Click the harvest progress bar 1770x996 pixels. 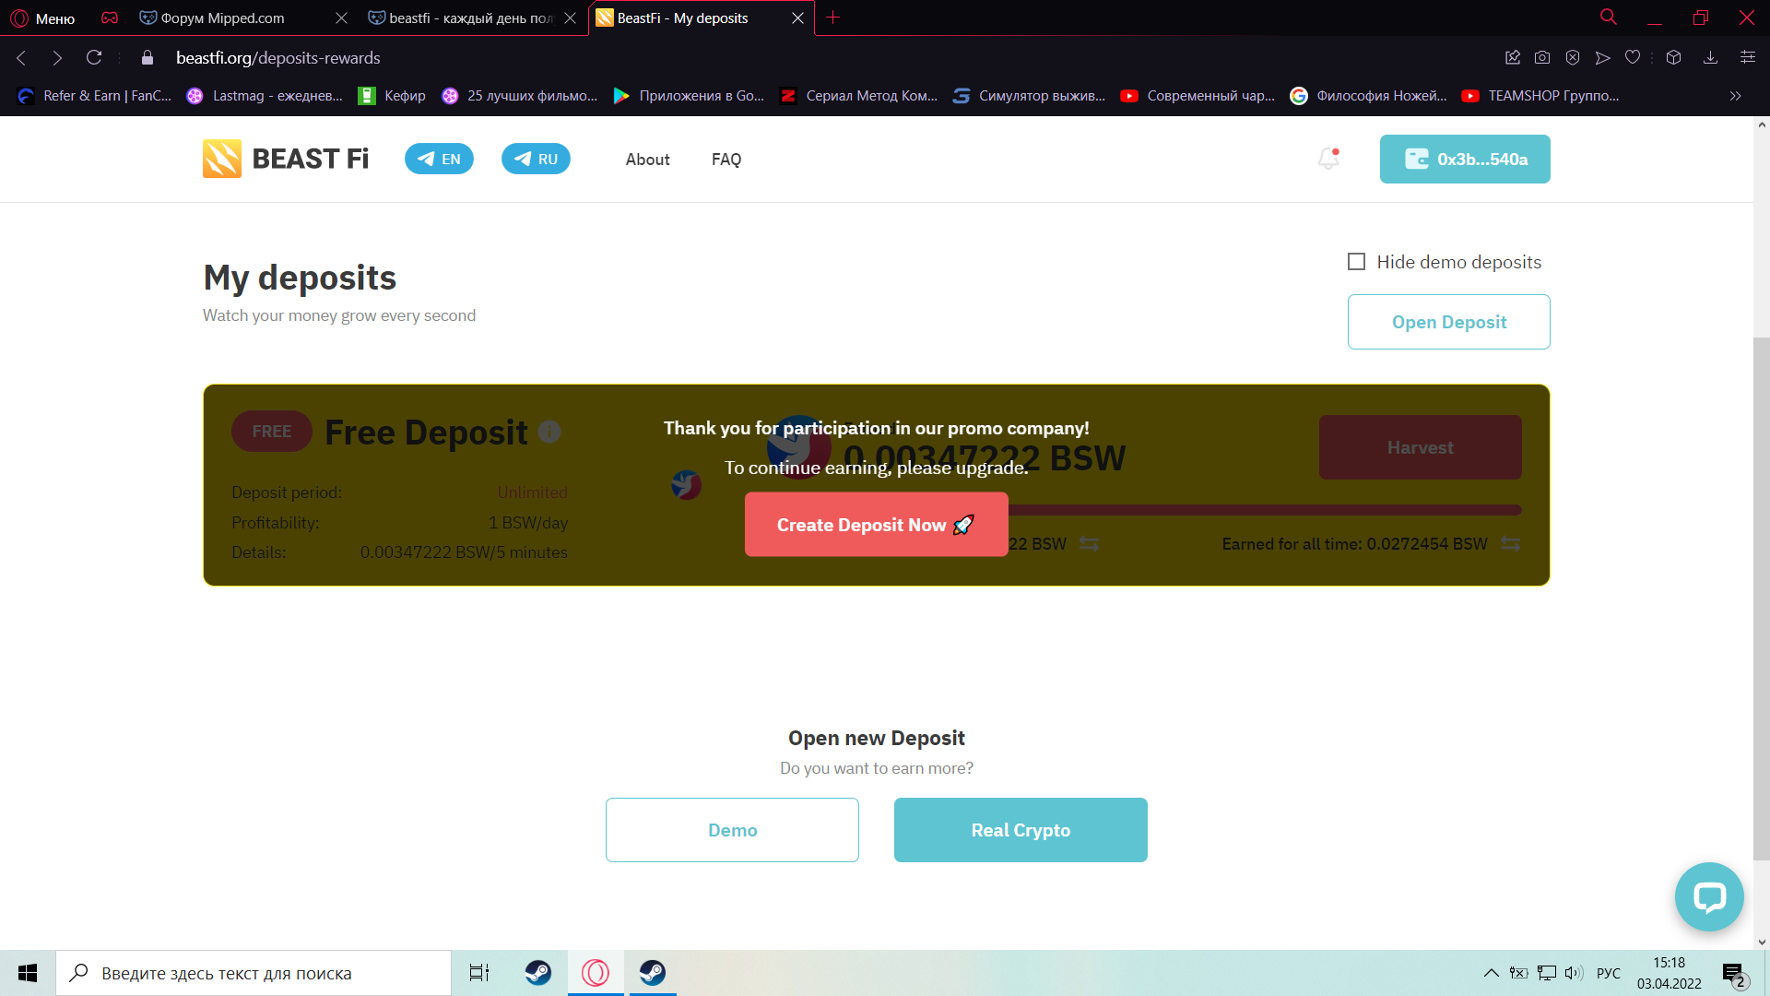pyautogui.click(x=1265, y=510)
